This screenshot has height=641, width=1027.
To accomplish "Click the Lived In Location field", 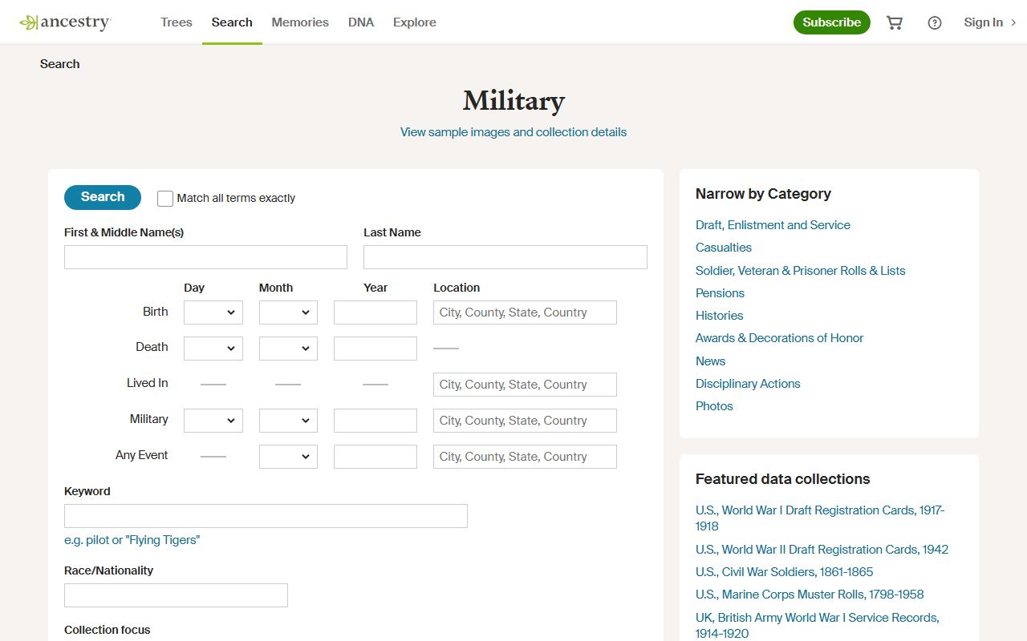I will point(525,385).
